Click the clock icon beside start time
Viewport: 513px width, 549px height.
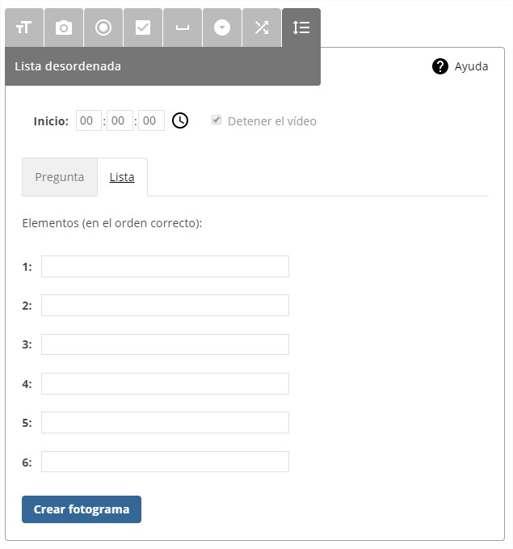click(180, 121)
